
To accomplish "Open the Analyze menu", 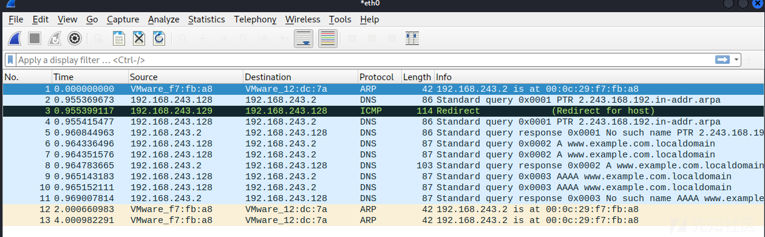I will (x=164, y=19).
